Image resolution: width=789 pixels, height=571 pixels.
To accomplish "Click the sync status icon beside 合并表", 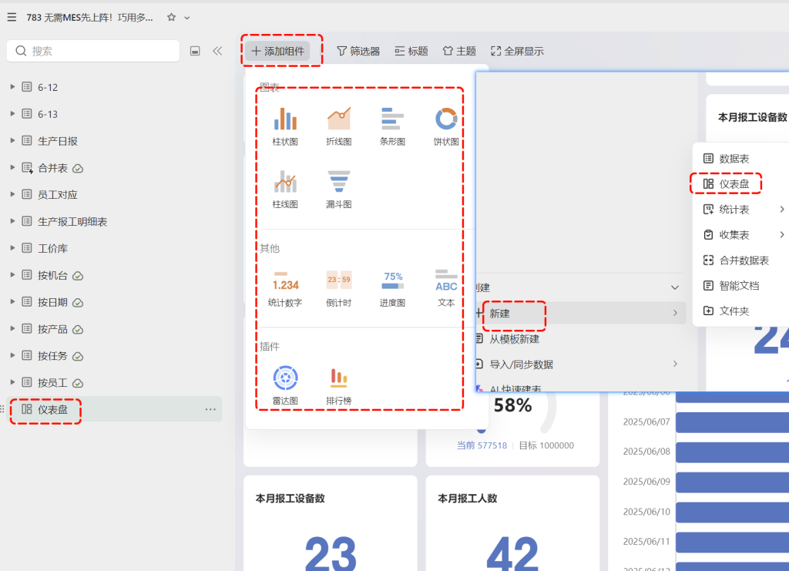I will pyautogui.click(x=78, y=168).
